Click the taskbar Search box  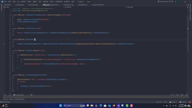pos(74,106)
